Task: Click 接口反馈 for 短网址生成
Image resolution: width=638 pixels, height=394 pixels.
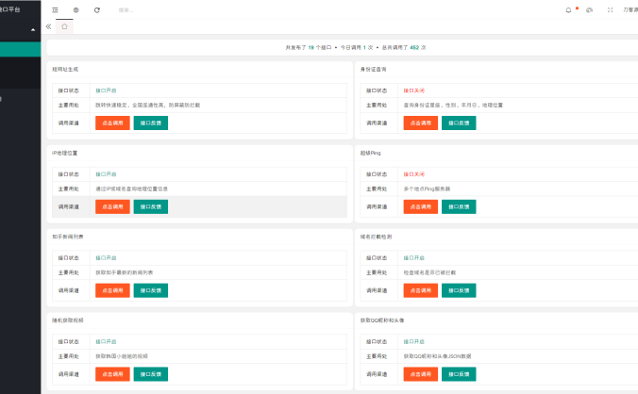Action: tap(151, 123)
